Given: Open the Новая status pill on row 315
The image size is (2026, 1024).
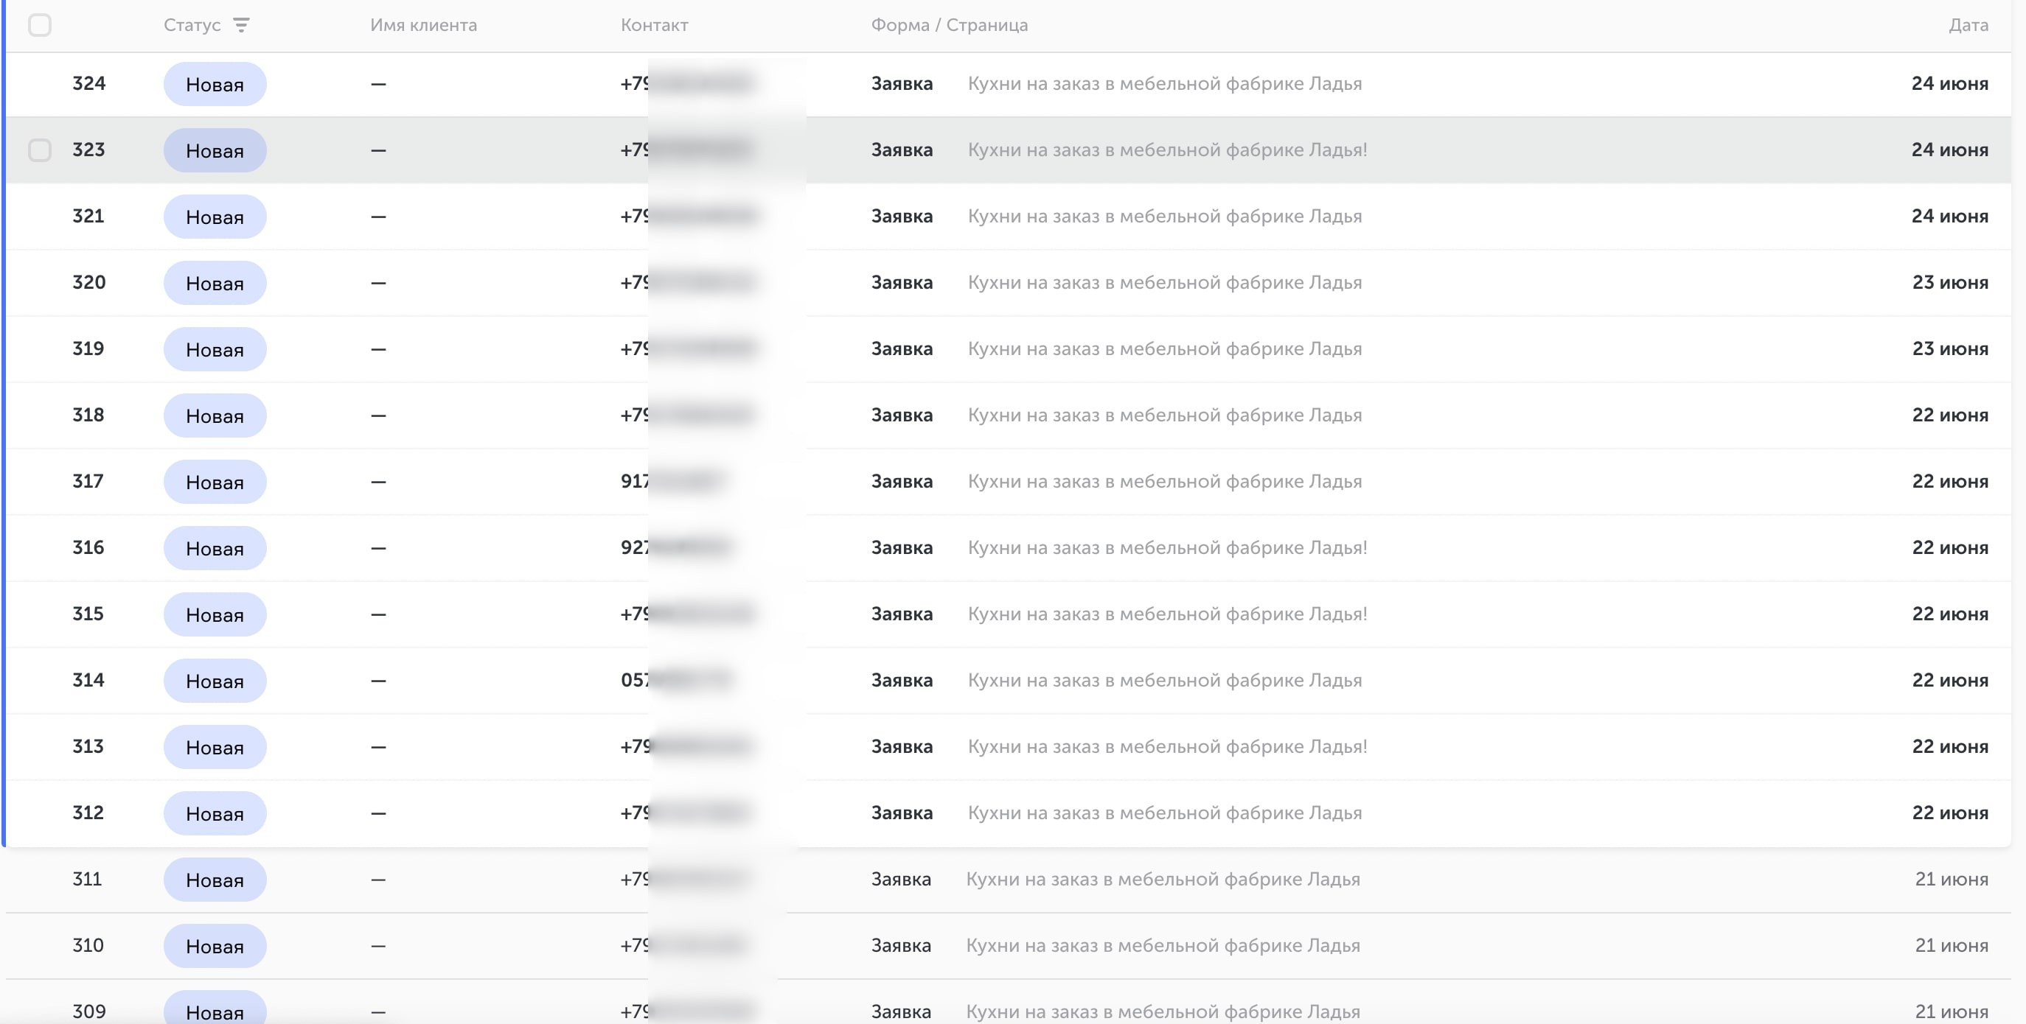Looking at the screenshot, I should point(215,614).
